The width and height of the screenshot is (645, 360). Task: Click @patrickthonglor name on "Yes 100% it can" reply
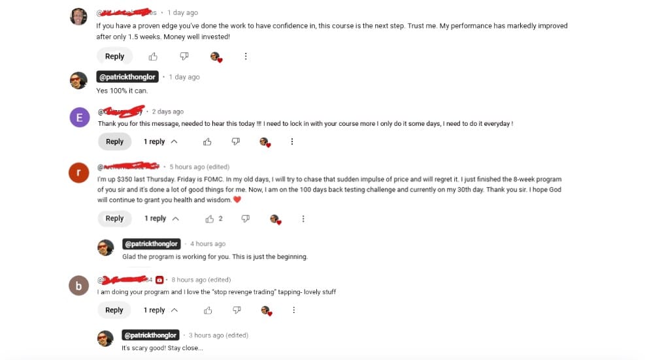(127, 77)
